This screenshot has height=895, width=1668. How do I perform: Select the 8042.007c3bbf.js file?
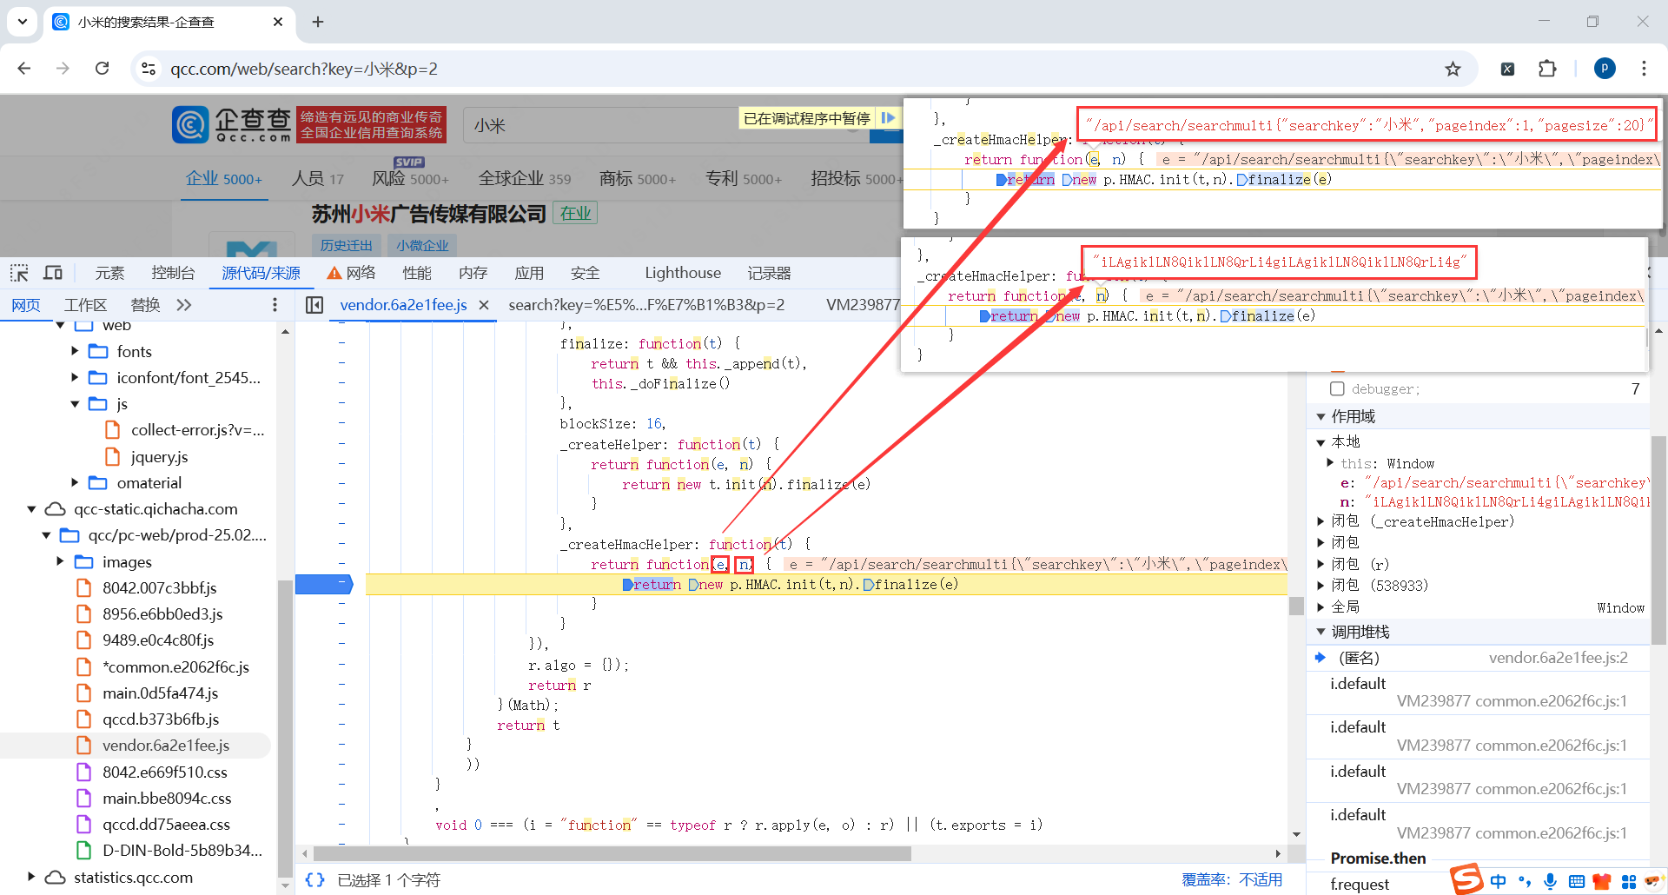pyautogui.click(x=160, y=588)
